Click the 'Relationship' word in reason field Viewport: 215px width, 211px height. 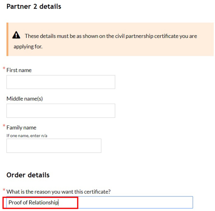pyautogui.click(x=44, y=203)
